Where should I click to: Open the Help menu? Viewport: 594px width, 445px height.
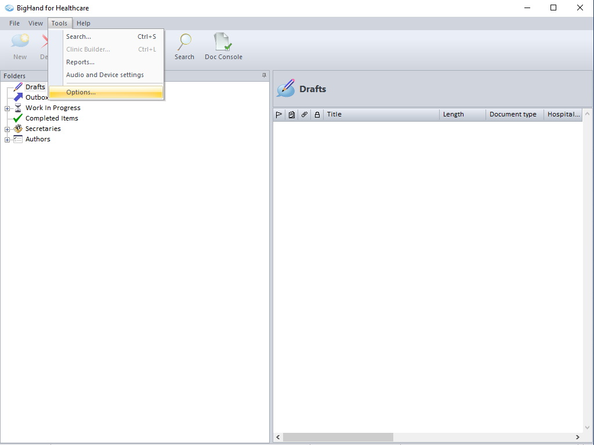coord(84,23)
